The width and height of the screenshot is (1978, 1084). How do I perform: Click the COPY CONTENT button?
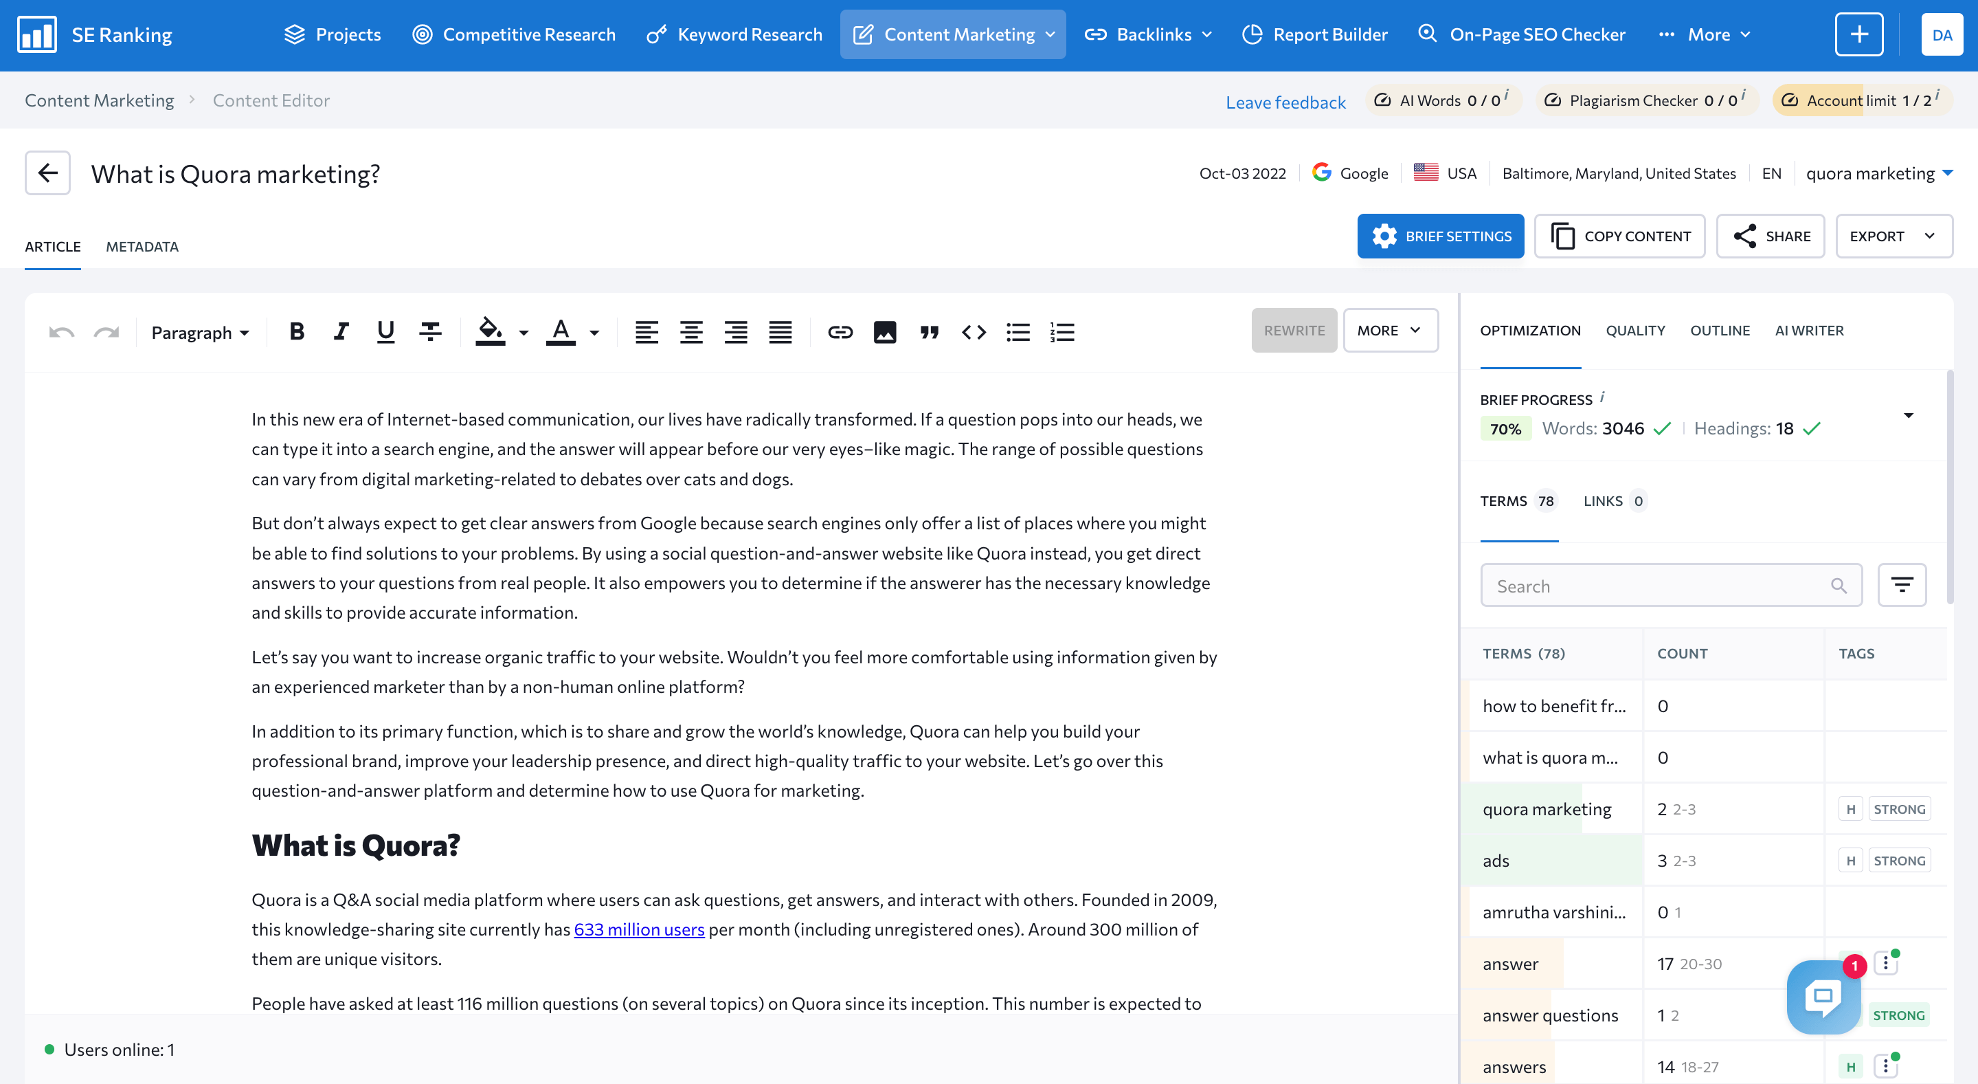(x=1619, y=236)
